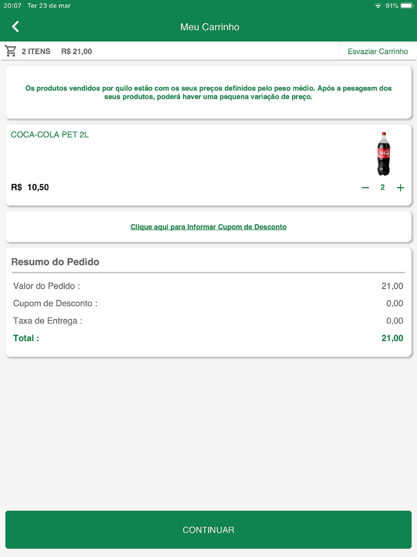The image size is (417, 557).
Task: Select the COCA-COLA PET 2L product name
Action: click(x=50, y=135)
